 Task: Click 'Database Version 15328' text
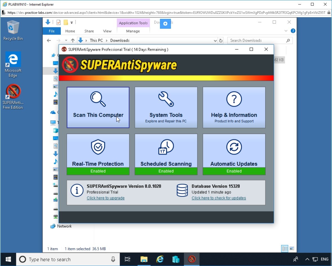tap(216, 186)
